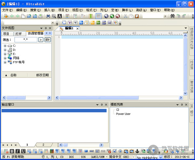Click the anchor icon in the bottom toolbar
Image resolution: width=195 pixels, height=160 pixels.
tap(137, 151)
